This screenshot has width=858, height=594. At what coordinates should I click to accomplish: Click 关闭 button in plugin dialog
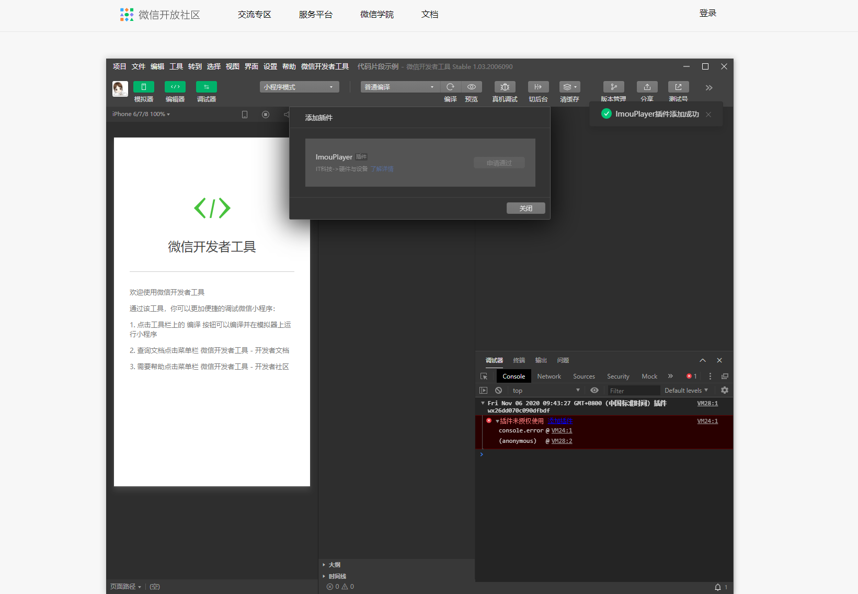[x=526, y=208]
